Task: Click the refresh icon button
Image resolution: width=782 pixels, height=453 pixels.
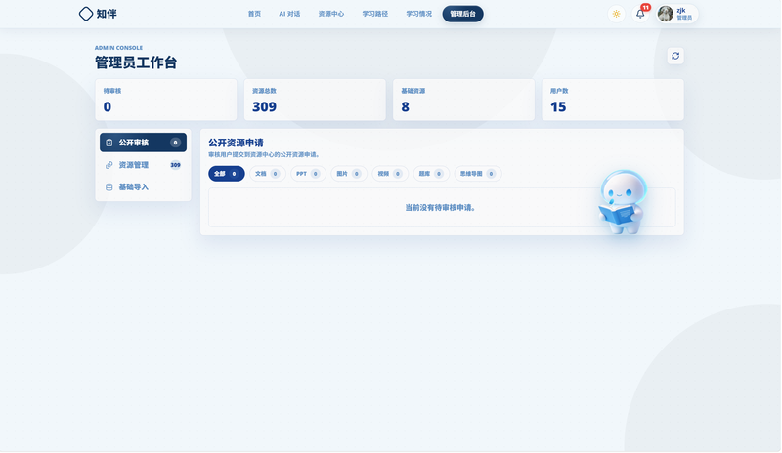Action: pos(675,56)
